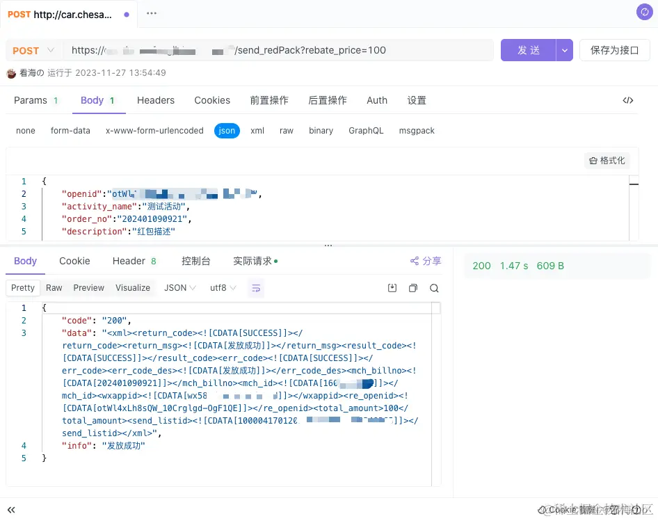Select raw body type
658x521 pixels.
pyautogui.click(x=287, y=131)
